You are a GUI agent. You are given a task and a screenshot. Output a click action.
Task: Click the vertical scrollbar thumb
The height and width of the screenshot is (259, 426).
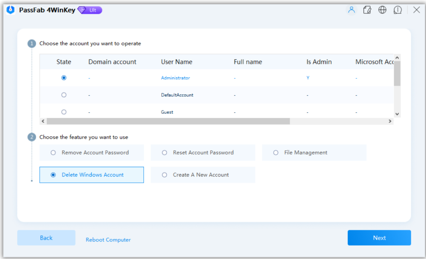coord(397,73)
